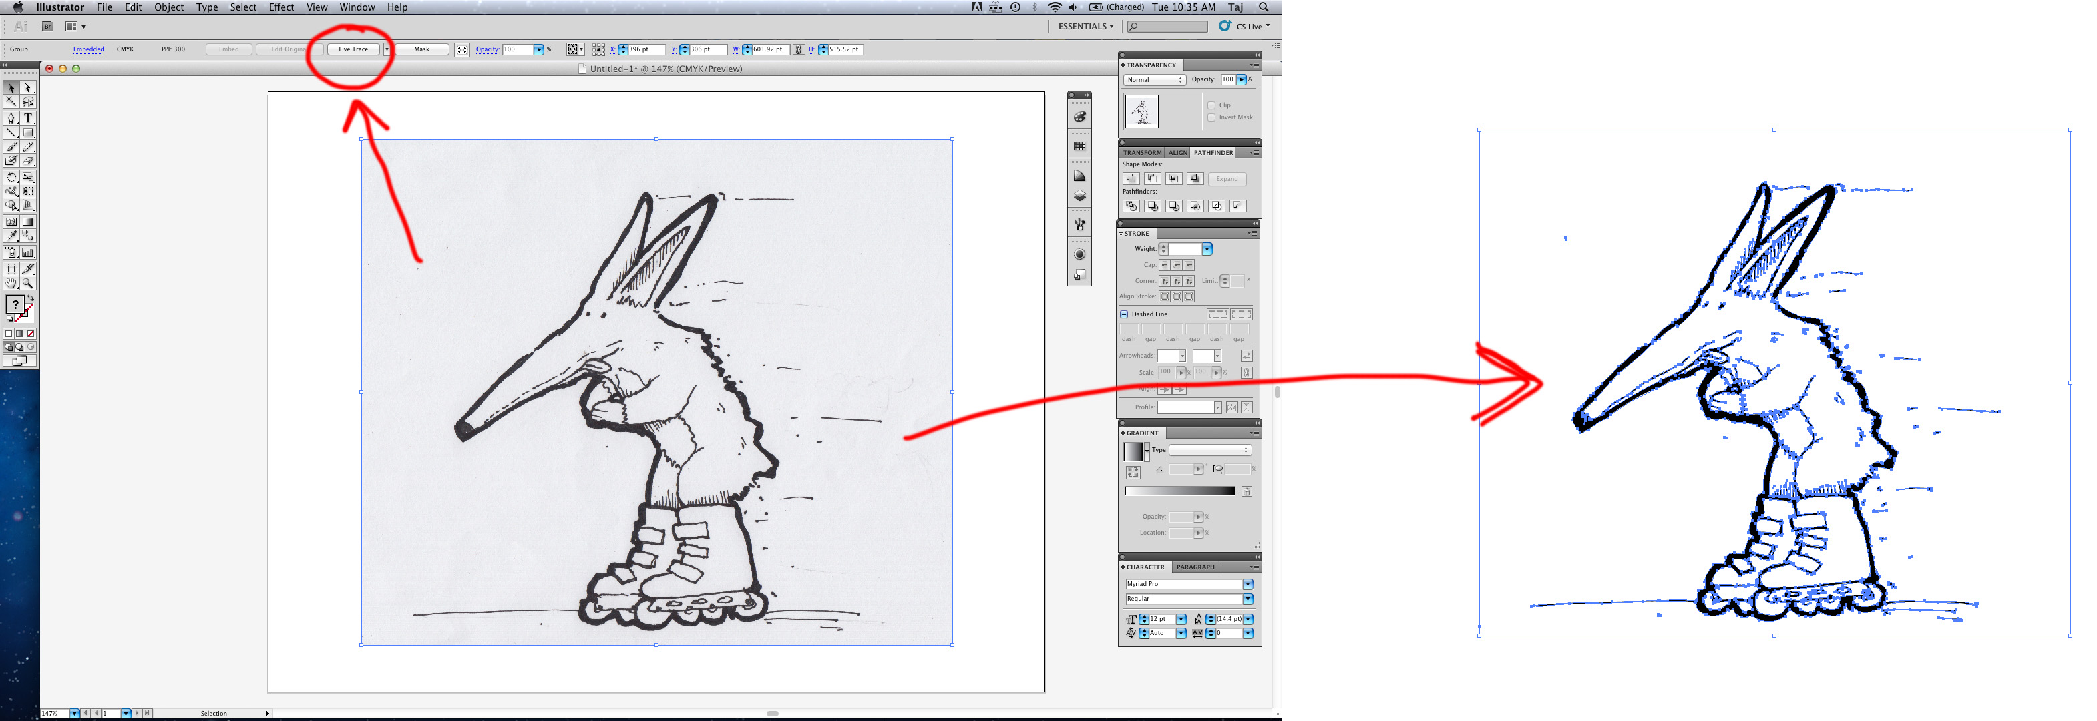Open the Effect menu

pyautogui.click(x=281, y=7)
